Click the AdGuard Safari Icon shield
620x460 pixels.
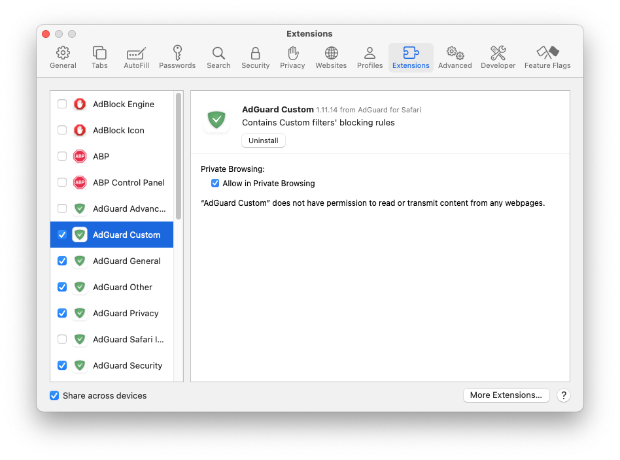tap(80, 339)
